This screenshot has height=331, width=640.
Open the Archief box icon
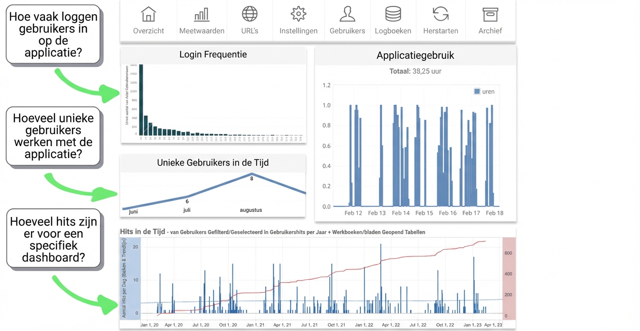coord(490,14)
